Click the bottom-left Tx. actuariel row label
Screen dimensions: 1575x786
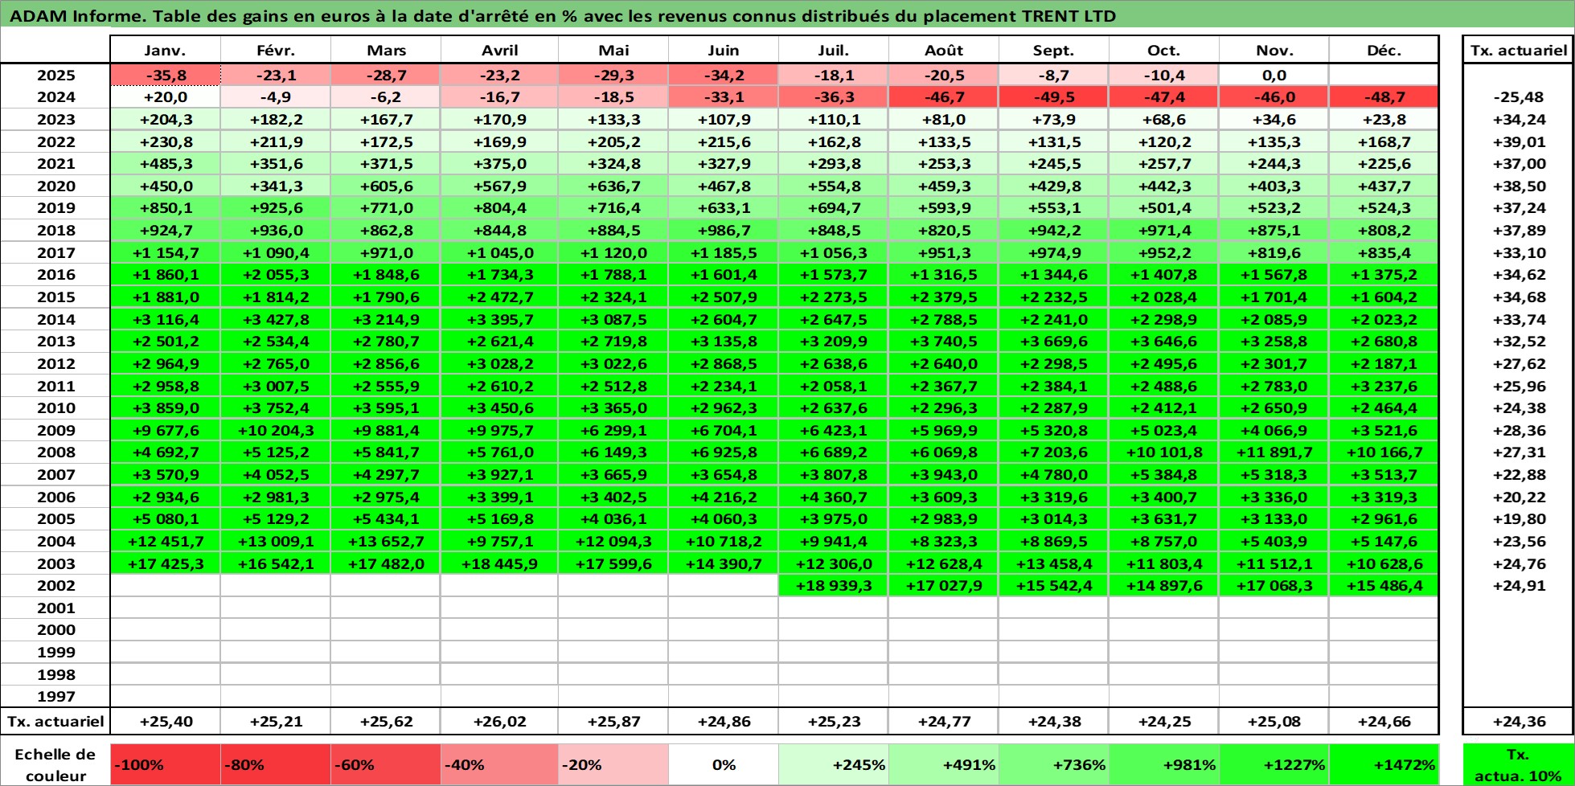coord(55,722)
